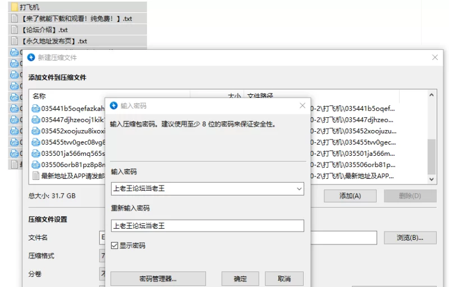This screenshot has height=287, width=449.
Task: Select GIF icon of 035501ja566mq565s file
Action: [x=36, y=154]
